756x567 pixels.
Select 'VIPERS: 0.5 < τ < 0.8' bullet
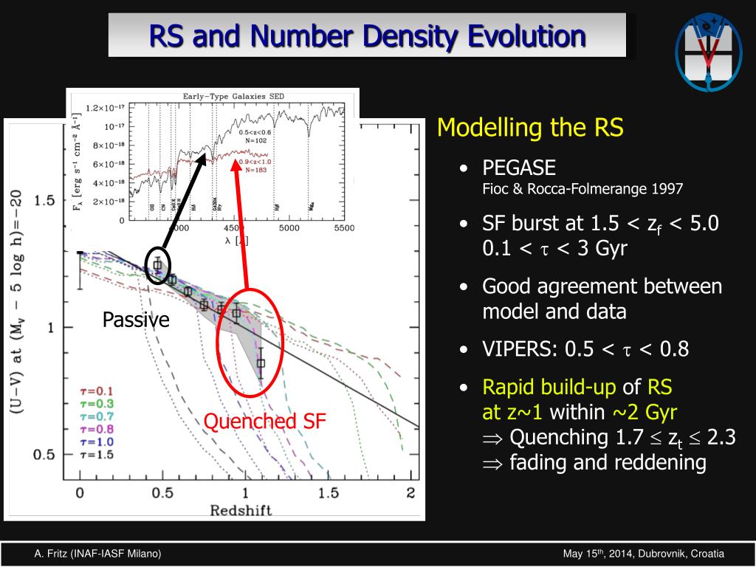pos(585,349)
